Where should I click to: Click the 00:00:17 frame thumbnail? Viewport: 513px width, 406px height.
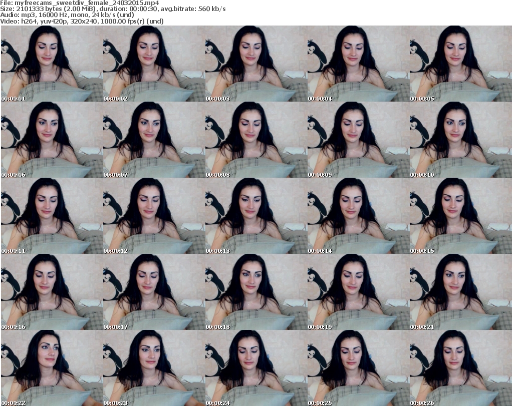(x=154, y=292)
